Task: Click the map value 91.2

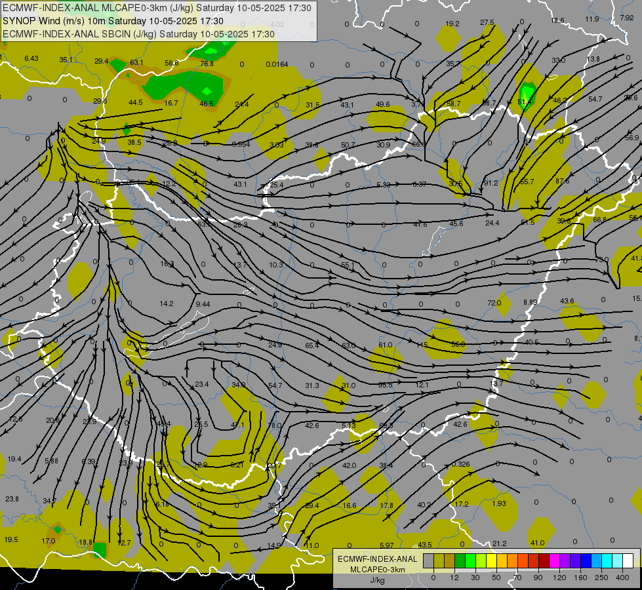Action: click(491, 183)
